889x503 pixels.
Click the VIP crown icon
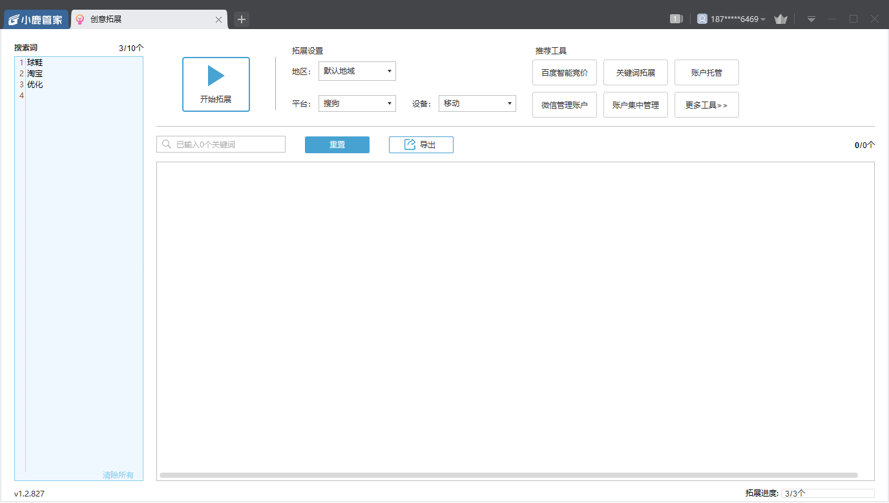(780, 19)
